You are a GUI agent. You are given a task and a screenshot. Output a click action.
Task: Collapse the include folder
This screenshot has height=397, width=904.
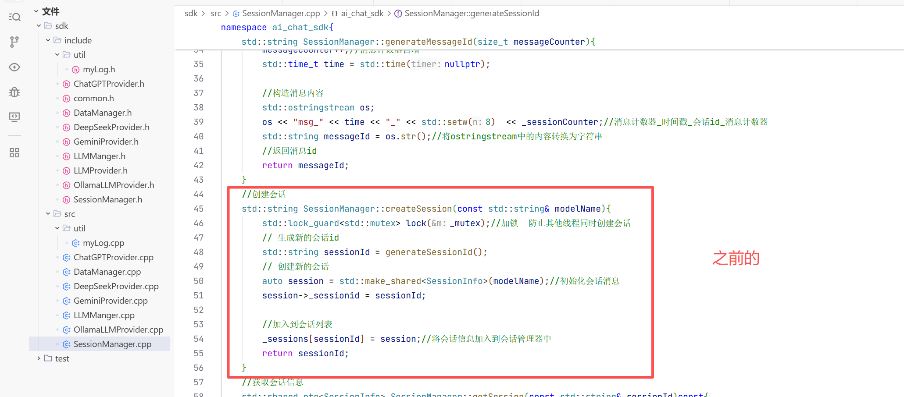click(x=48, y=40)
